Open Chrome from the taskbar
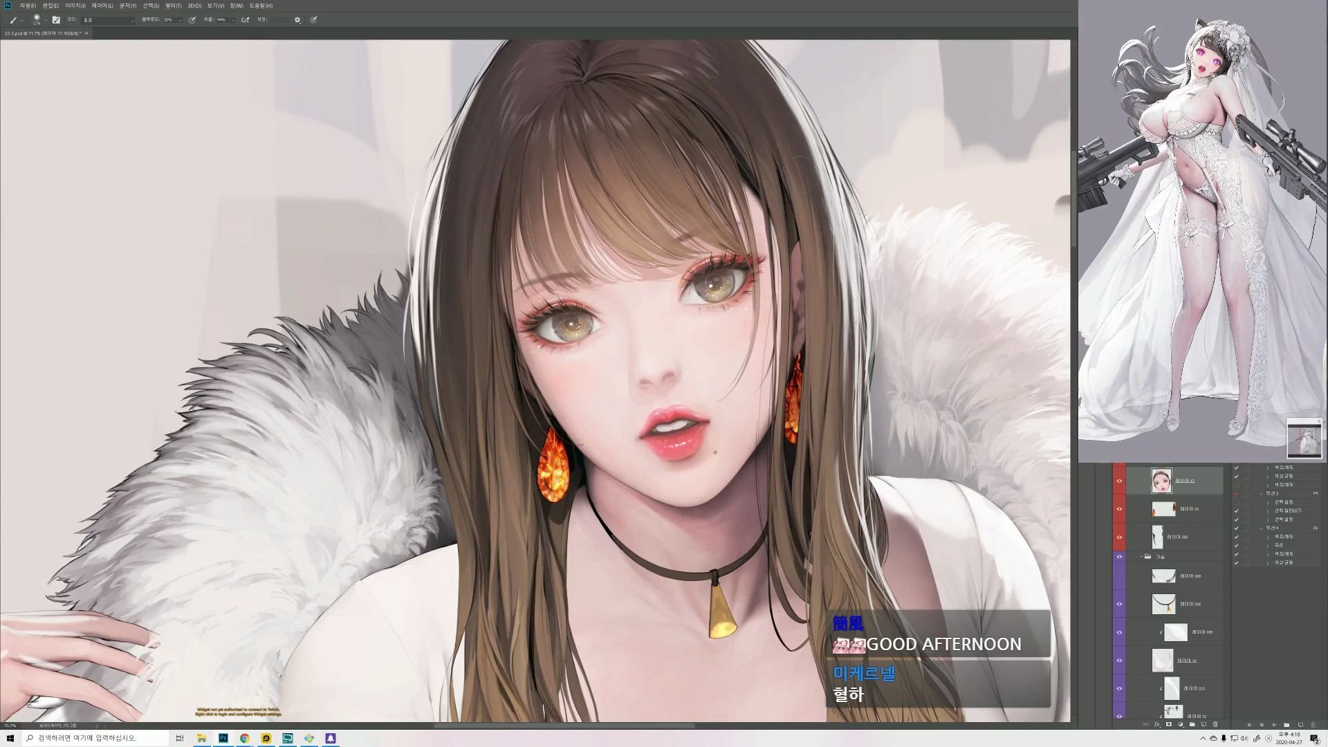Image resolution: width=1328 pixels, height=747 pixels. tap(244, 738)
